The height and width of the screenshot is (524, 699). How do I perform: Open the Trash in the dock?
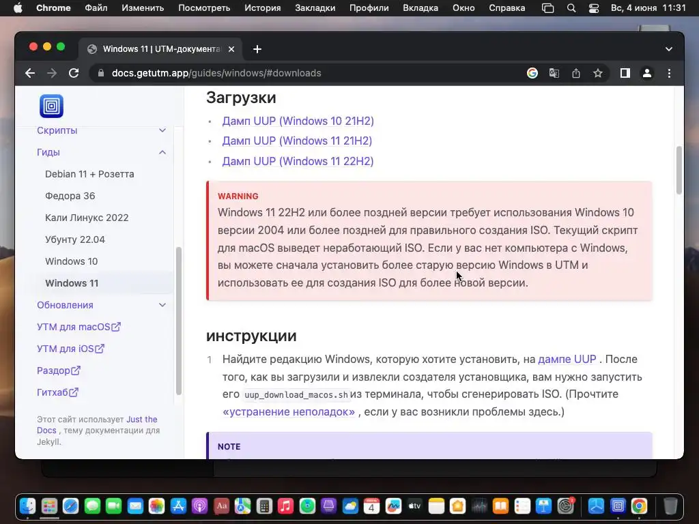[670, 506]
